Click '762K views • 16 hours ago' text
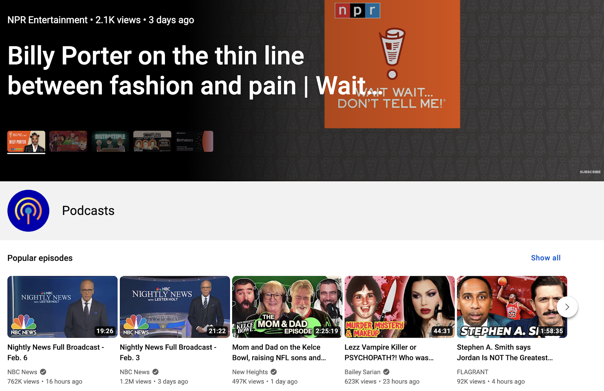 pyautogui.click(x=45, y=382)
